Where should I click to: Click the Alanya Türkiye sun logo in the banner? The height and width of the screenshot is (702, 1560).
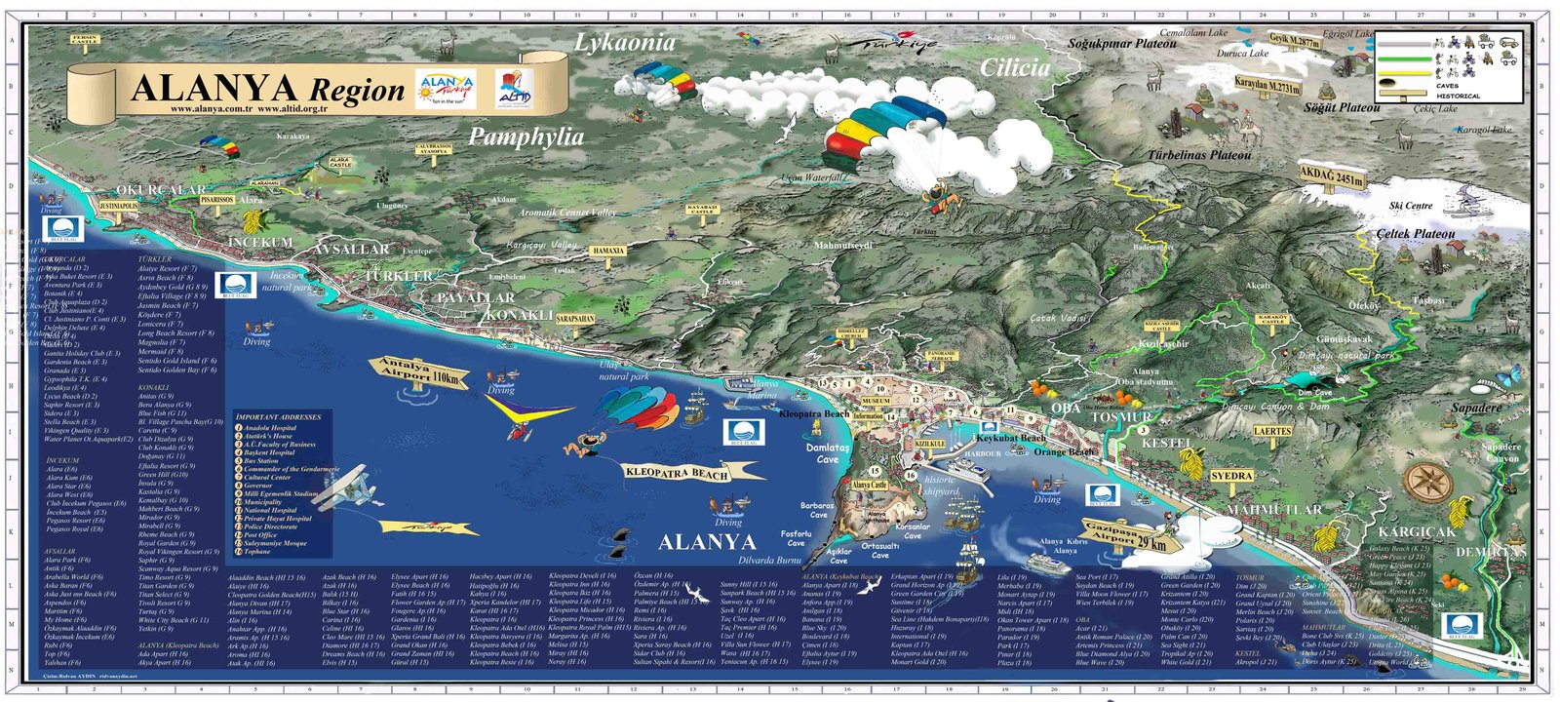[x=447, y=90]
